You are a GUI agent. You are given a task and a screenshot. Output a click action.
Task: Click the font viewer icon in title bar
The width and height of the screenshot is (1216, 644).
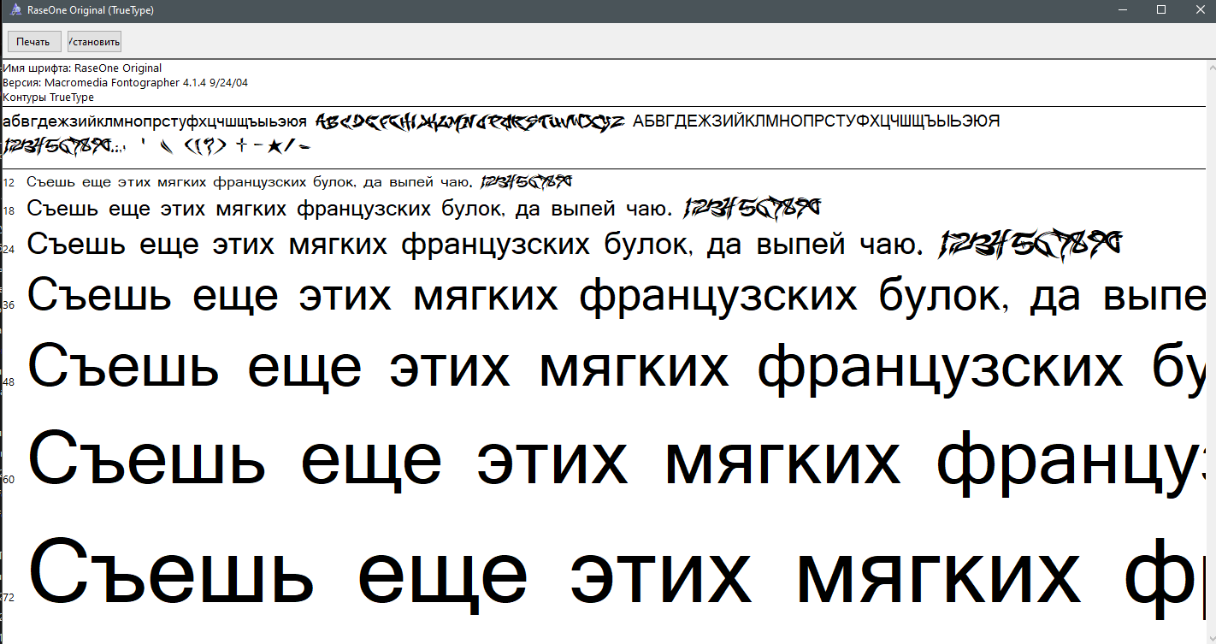tap(15, 10)
